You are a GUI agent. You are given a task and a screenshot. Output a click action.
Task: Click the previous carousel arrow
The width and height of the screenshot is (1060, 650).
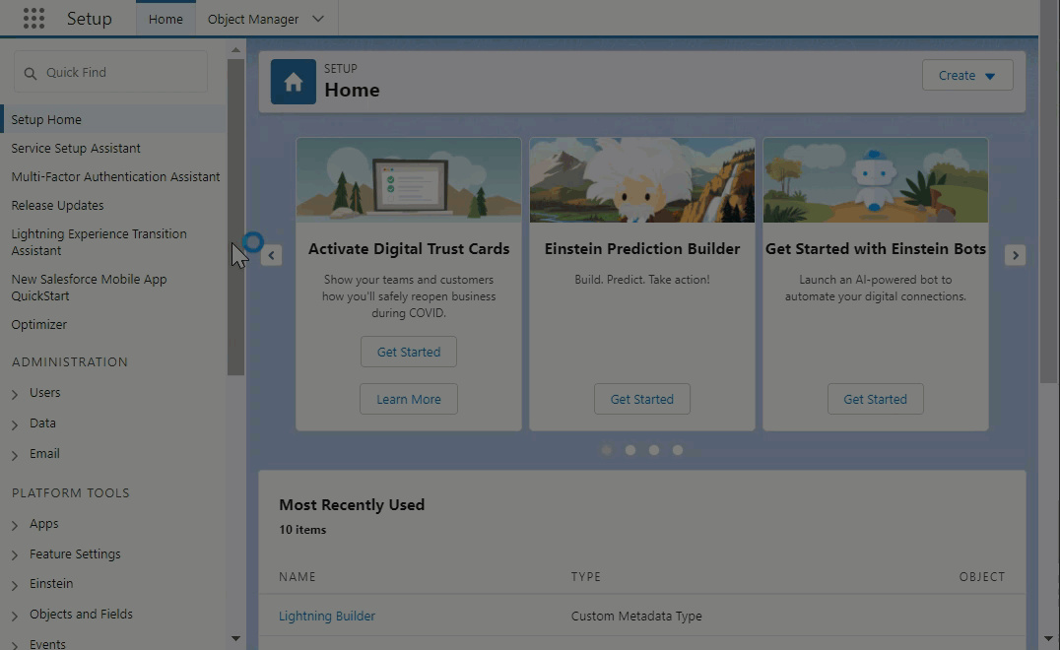point(272,255)
